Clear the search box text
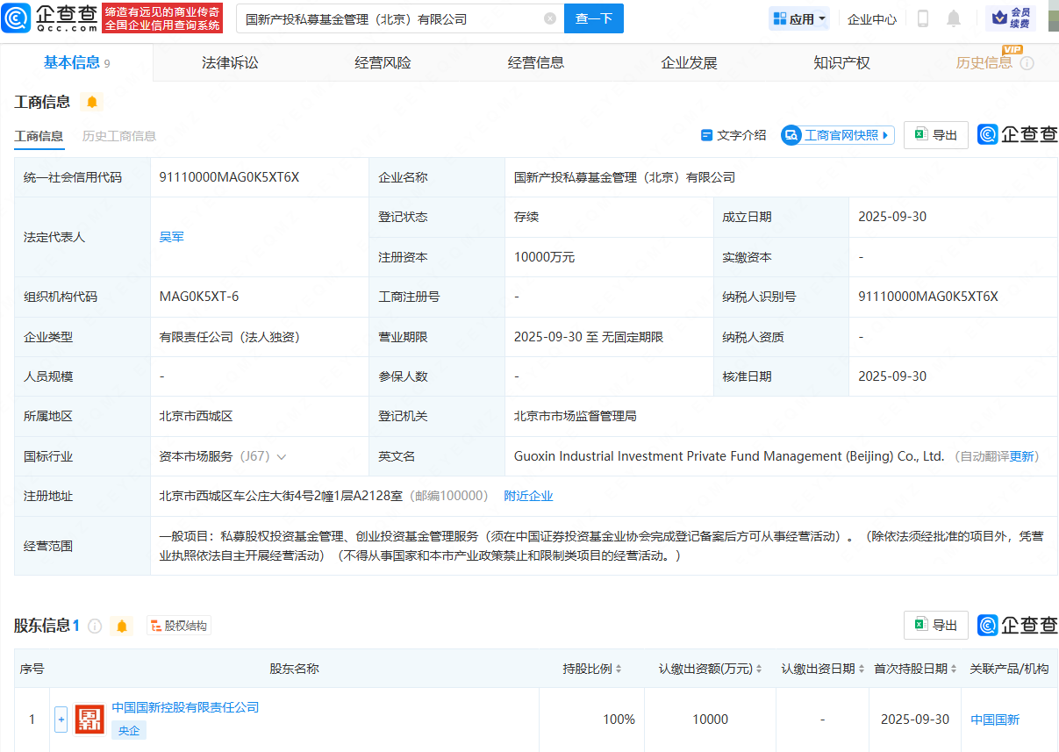This screenshot has height=752, width=1059. click(x=550, y=18)
